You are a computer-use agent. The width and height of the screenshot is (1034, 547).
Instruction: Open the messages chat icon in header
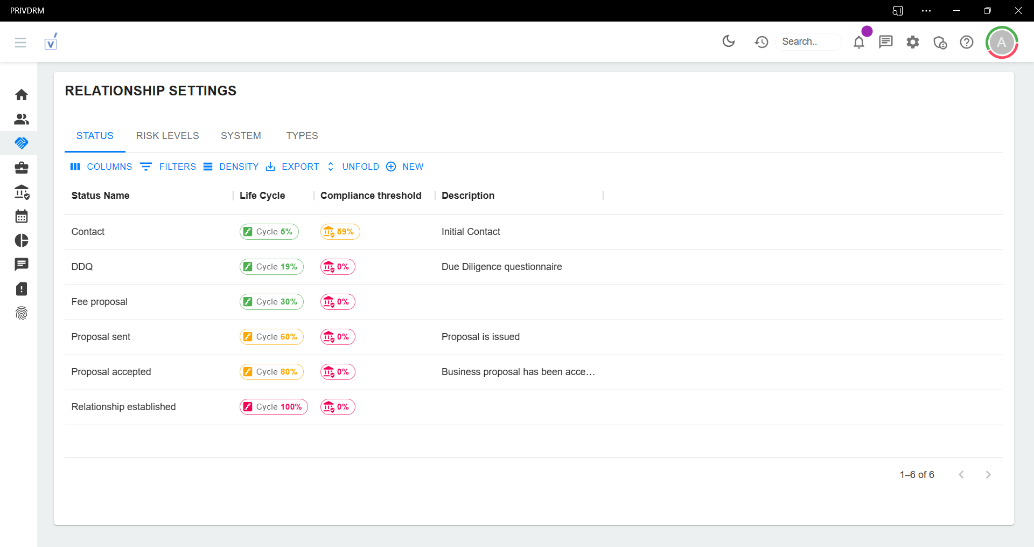pyautogui.click(x=886, y=42)
